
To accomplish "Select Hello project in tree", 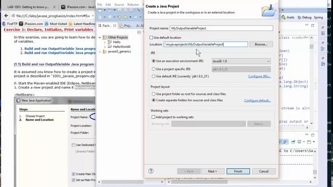I will point(117,42).
